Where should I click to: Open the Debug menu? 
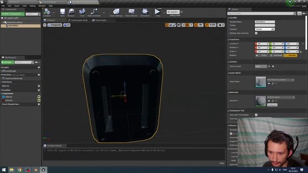coord(32,6)
